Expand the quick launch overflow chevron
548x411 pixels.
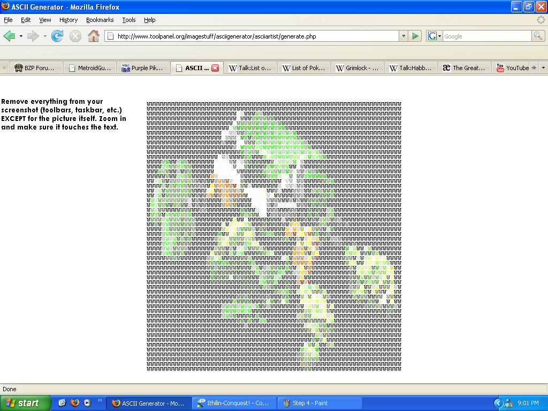100,400
